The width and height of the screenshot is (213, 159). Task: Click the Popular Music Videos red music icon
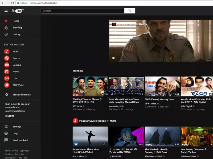(75, 121)
